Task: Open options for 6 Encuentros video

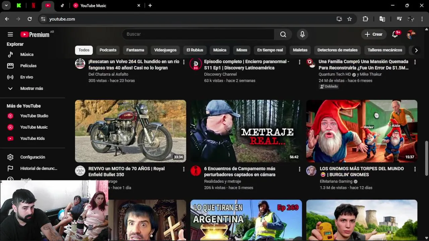Action: click(299, 169)
